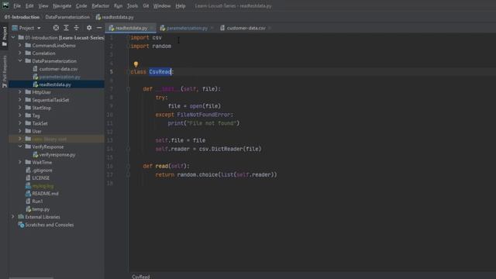This screenshot has height=279, width=496.
Task: Hide the Project panel with minus icon
Action: [x=99, y=28]
